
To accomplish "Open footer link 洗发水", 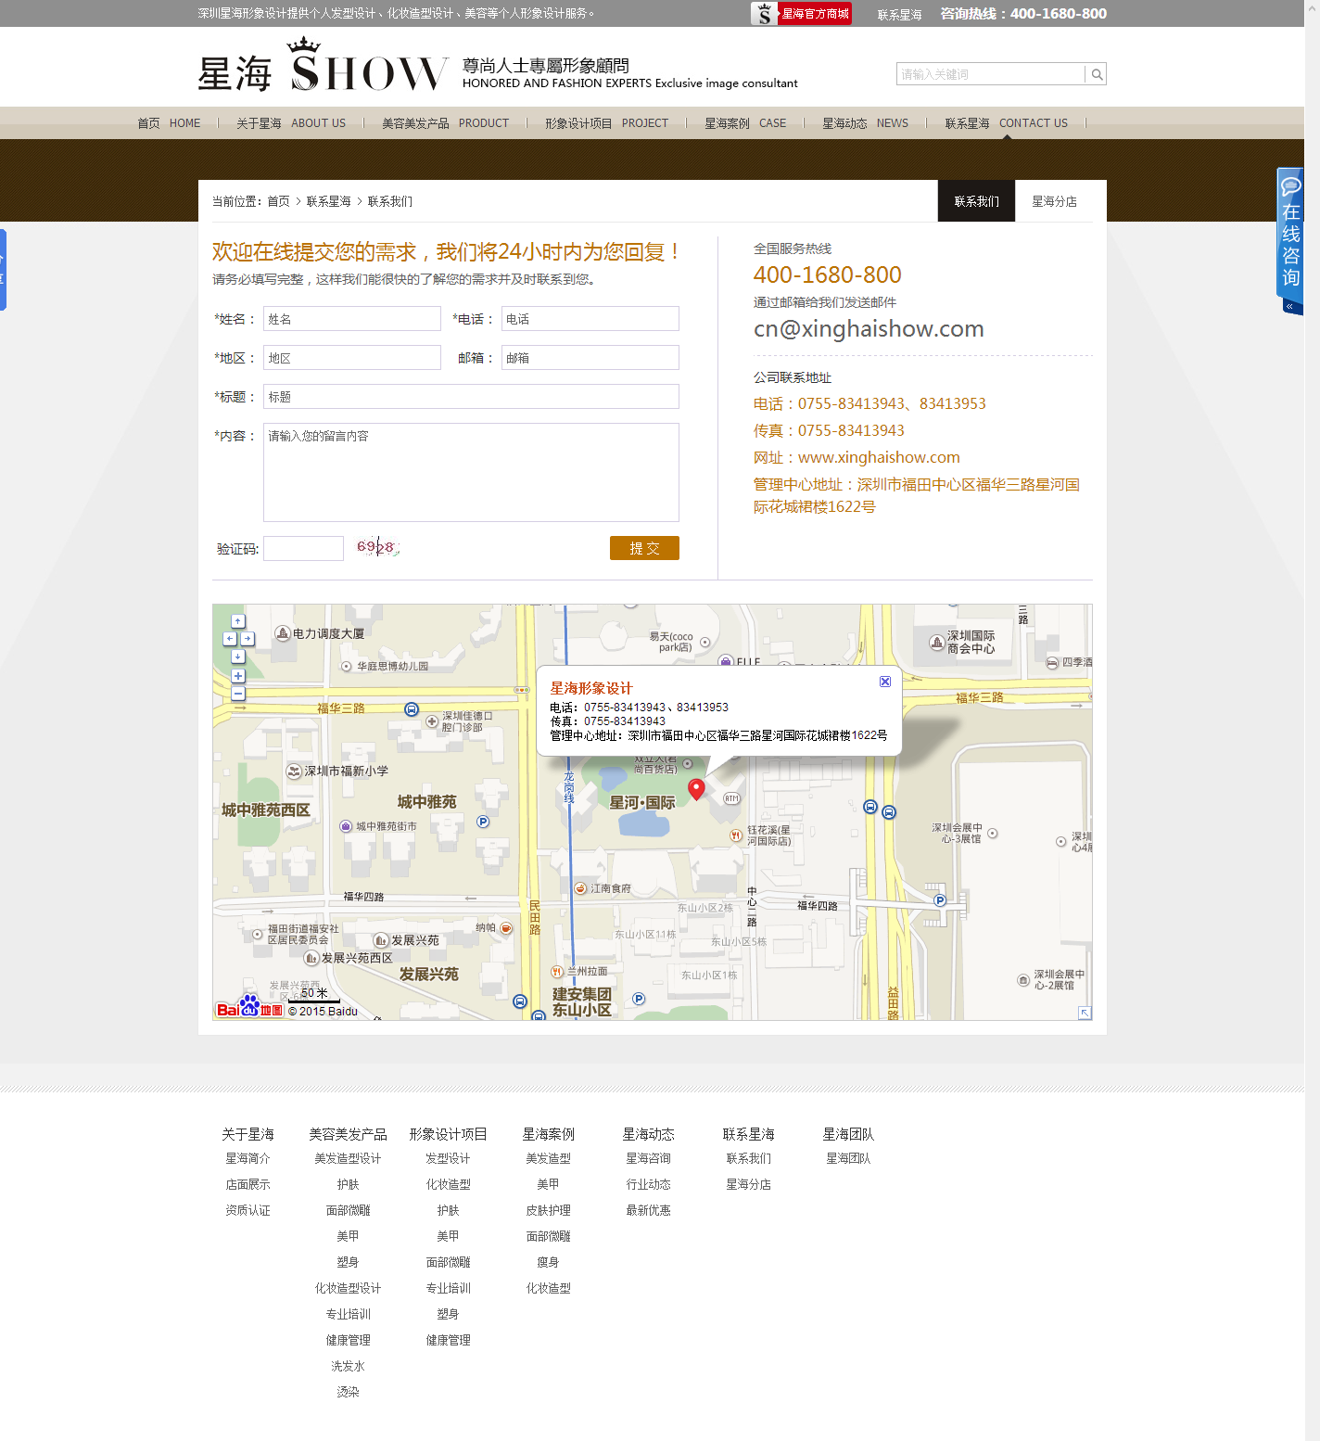I will tap(348, 1366).
